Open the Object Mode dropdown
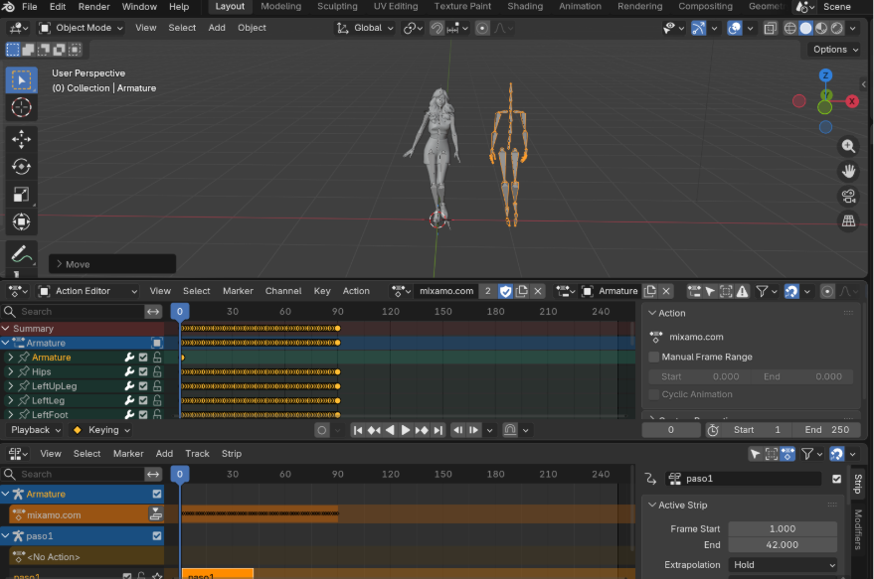The image size is (874, 579). [82, 28]
